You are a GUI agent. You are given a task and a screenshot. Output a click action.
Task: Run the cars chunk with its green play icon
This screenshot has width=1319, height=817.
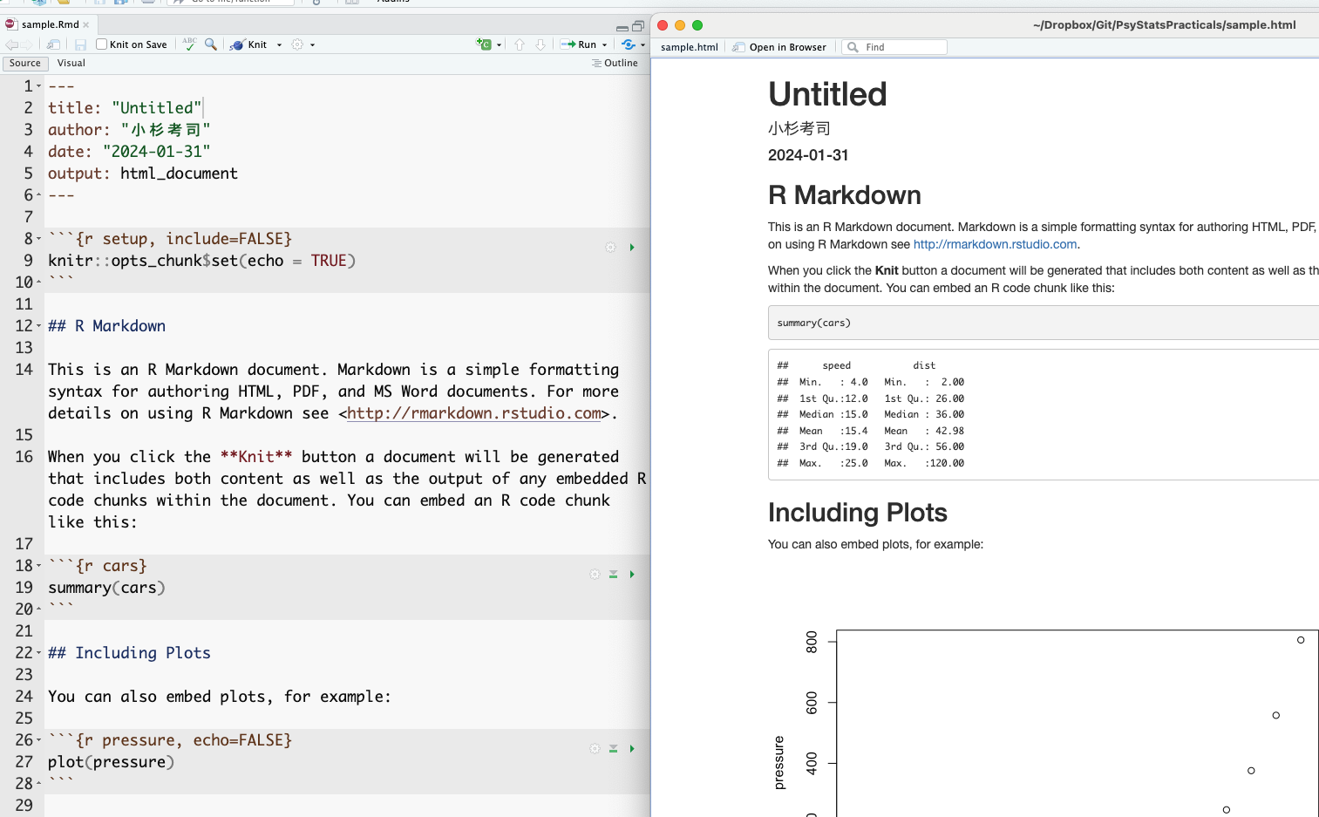pyautogui.click(x=632, y=575)
